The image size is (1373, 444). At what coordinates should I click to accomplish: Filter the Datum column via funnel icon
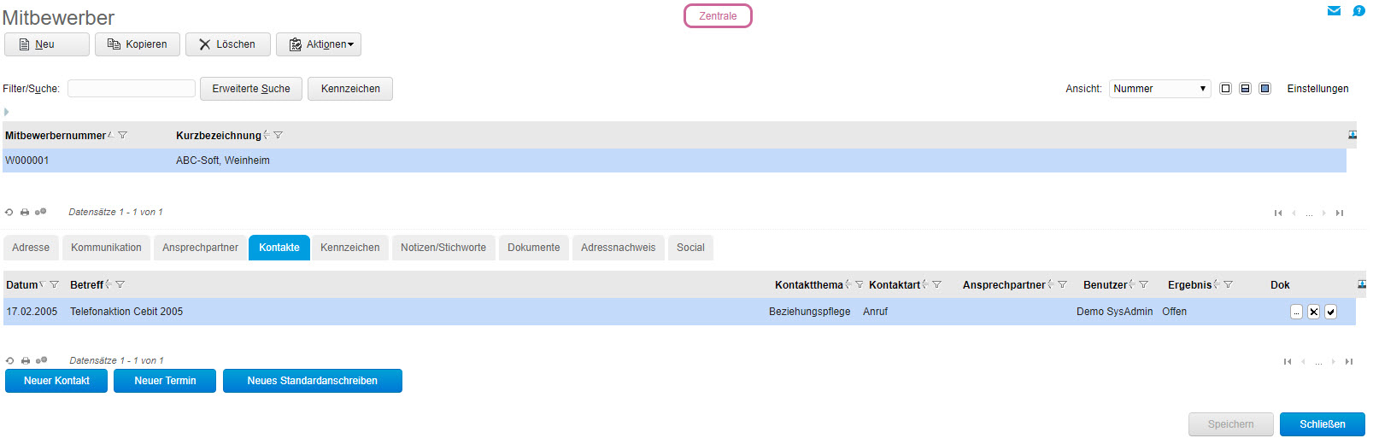click(54, 284)
